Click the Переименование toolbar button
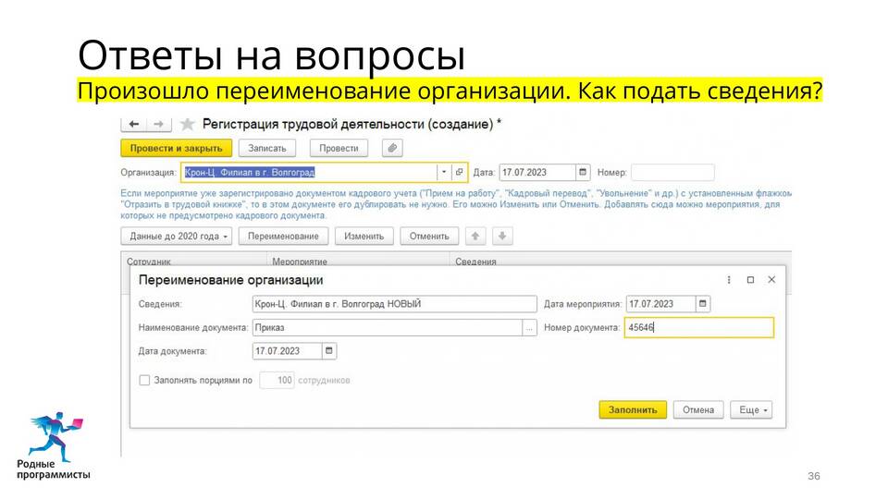888x499 pixels. [283, 236]
